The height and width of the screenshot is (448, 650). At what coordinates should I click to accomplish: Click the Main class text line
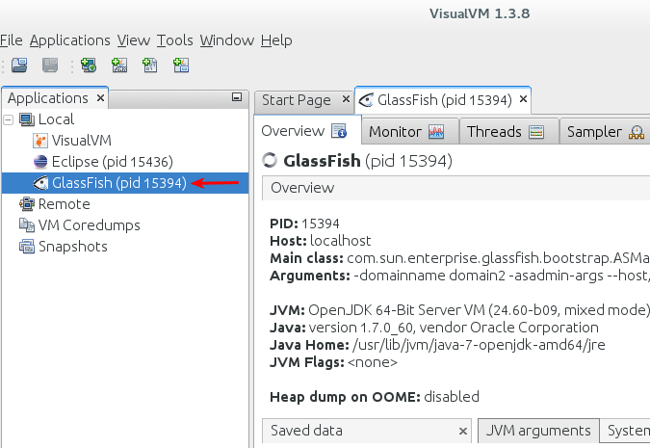pos(459,258)
